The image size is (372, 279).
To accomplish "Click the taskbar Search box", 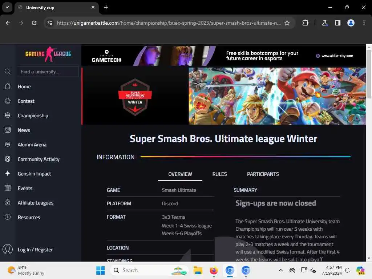I will click(x=149, y=270).
